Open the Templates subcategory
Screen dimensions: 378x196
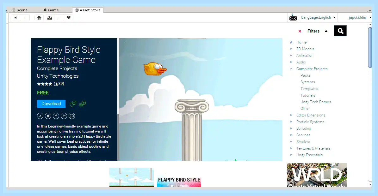click(x=309, y=89)
